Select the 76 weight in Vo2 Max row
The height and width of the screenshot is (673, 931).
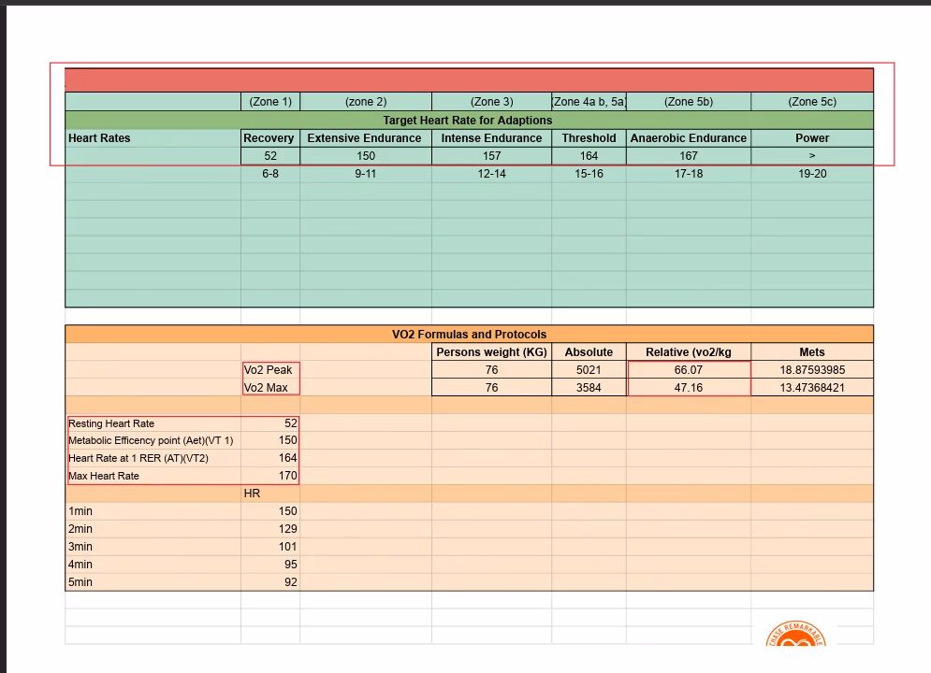(491, 388)
